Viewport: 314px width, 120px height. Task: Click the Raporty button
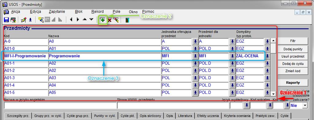pos(293,83)
